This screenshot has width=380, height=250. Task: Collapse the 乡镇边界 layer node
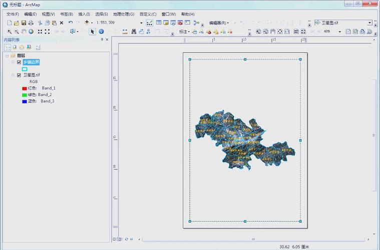[x=13, y=62]
